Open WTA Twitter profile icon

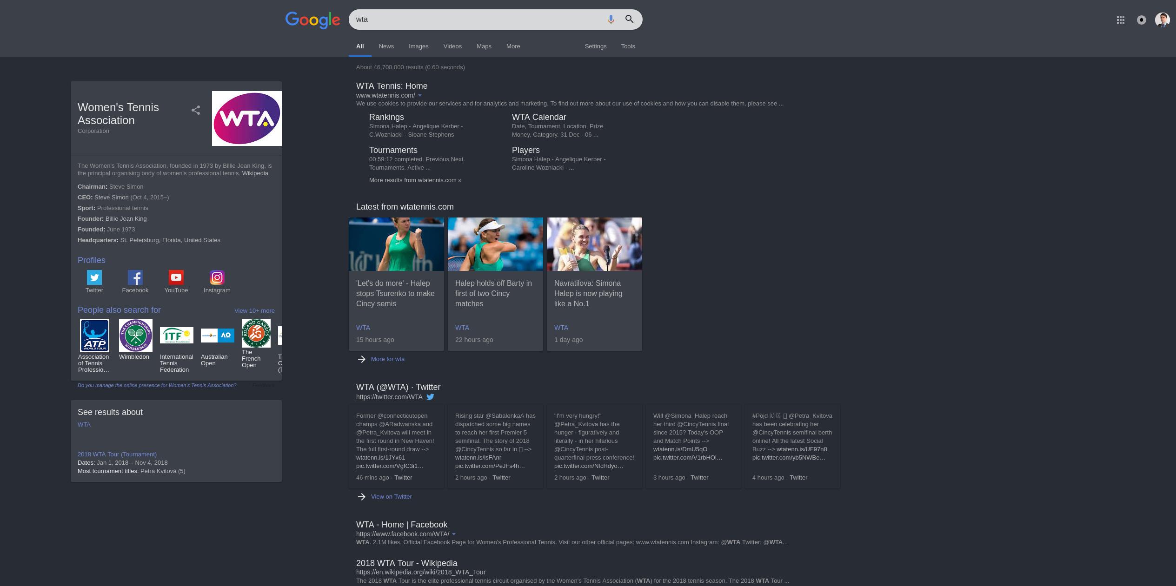94,277
